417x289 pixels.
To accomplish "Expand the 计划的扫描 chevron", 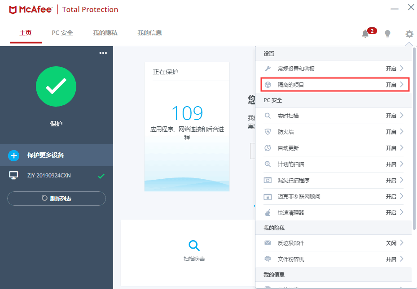I will point(402,164).
